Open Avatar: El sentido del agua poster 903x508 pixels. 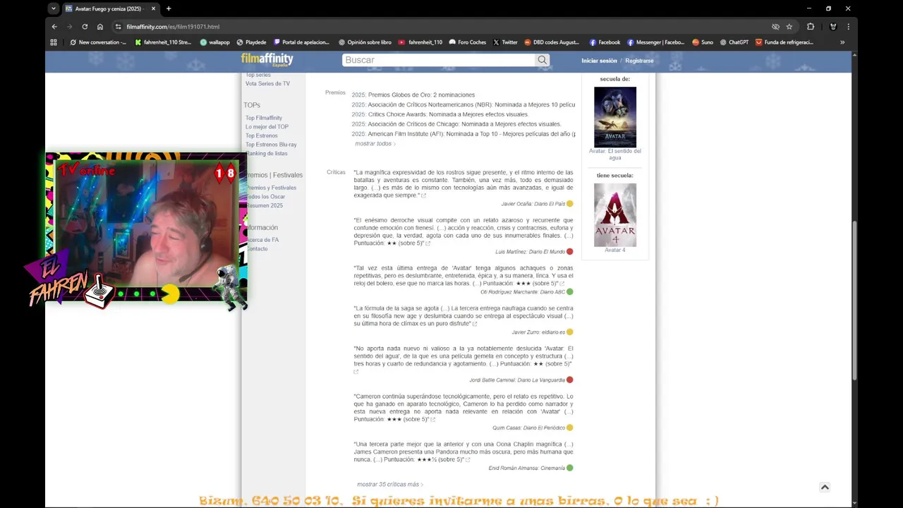[615, 116]
